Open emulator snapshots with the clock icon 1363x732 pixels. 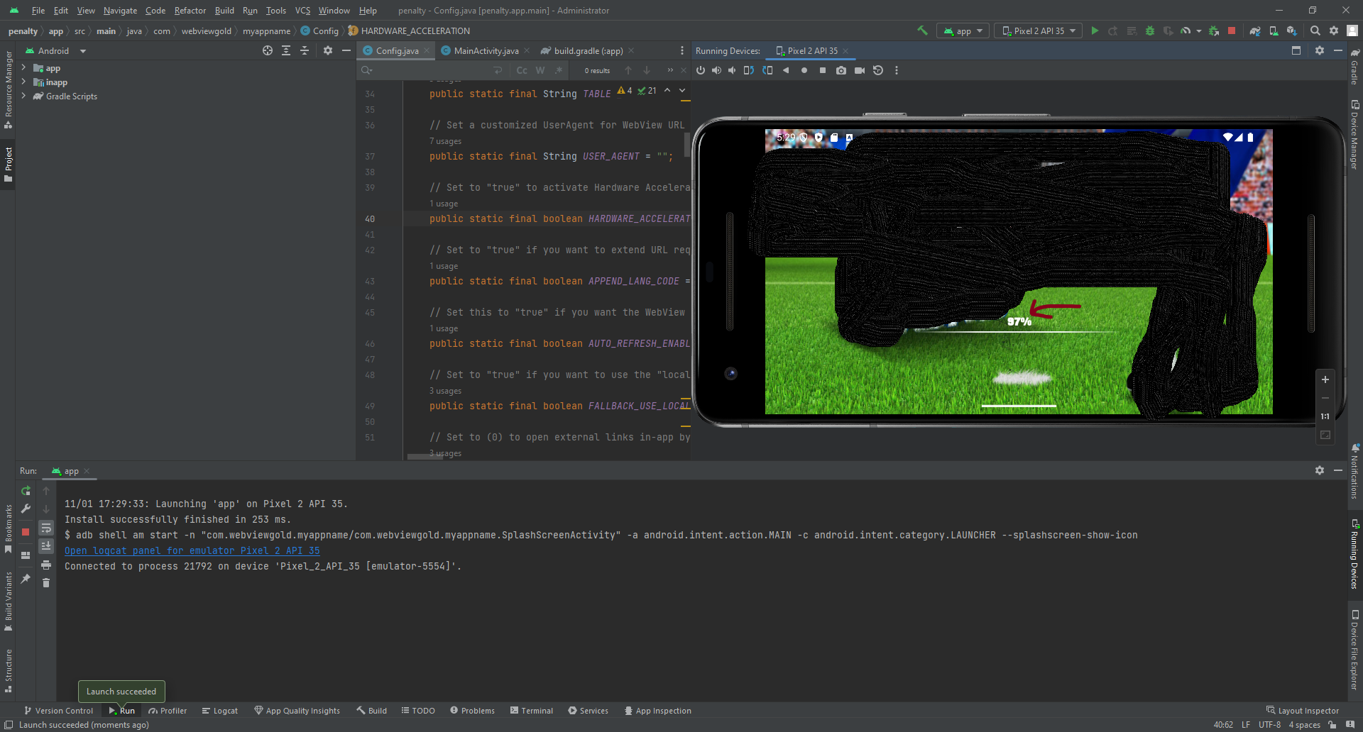878,70
